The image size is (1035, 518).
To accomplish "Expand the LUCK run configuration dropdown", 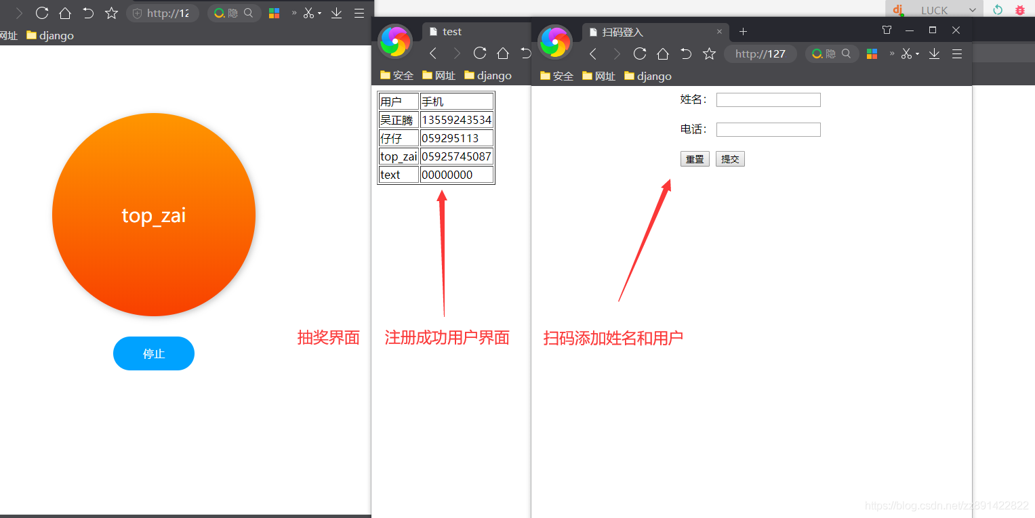I will pyautogui.click(x=974, y=9).
